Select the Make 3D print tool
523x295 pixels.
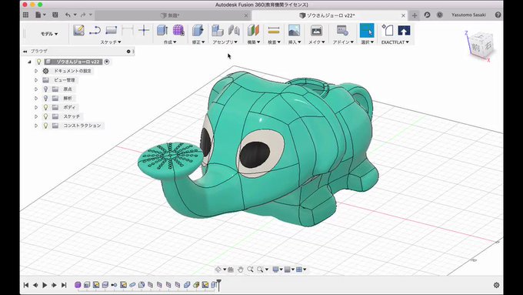316,30
